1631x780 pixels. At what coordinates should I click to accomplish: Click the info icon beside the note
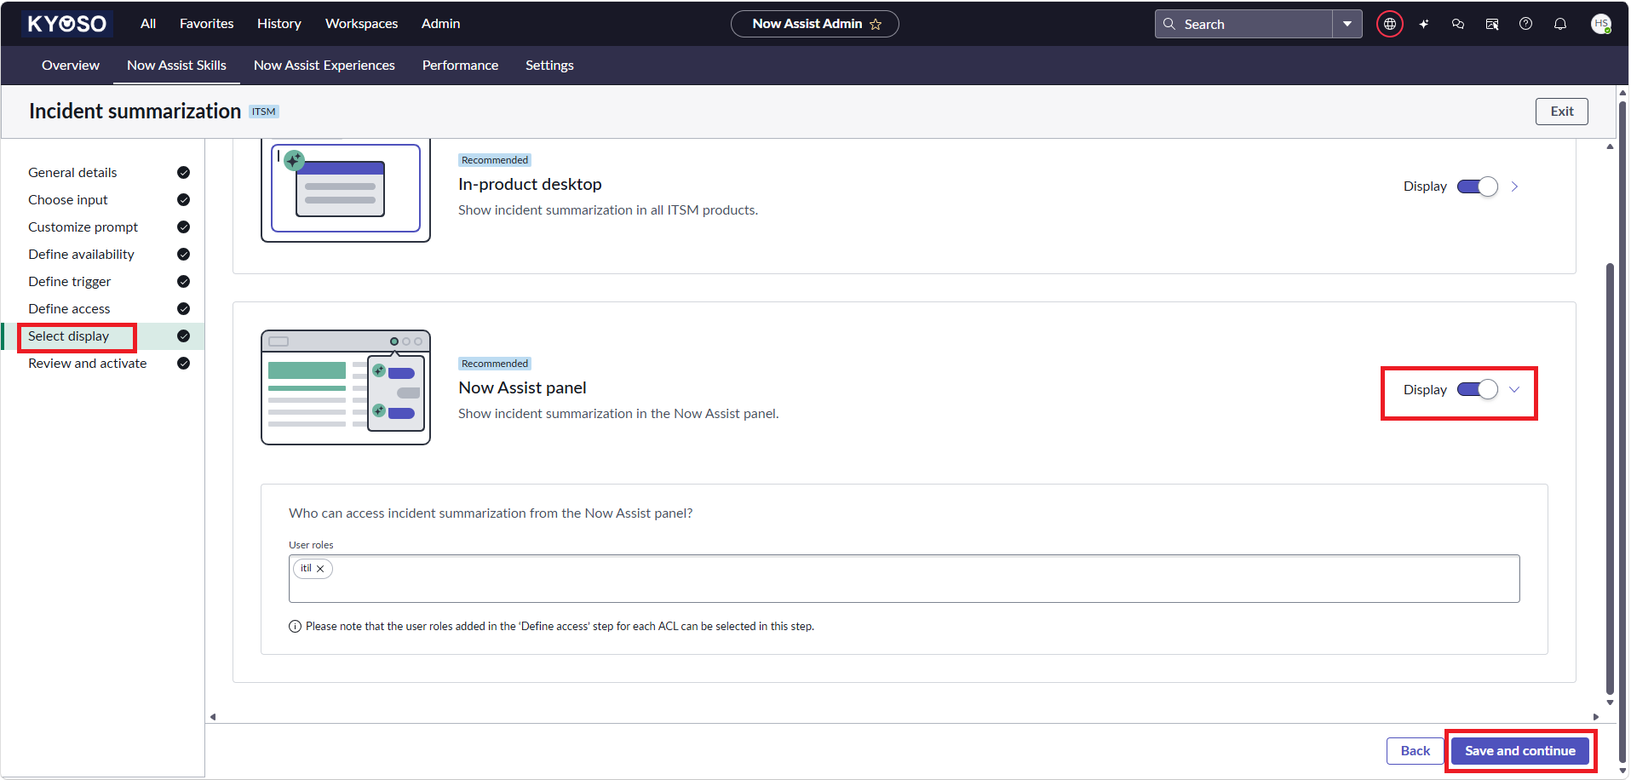[295, 627]
